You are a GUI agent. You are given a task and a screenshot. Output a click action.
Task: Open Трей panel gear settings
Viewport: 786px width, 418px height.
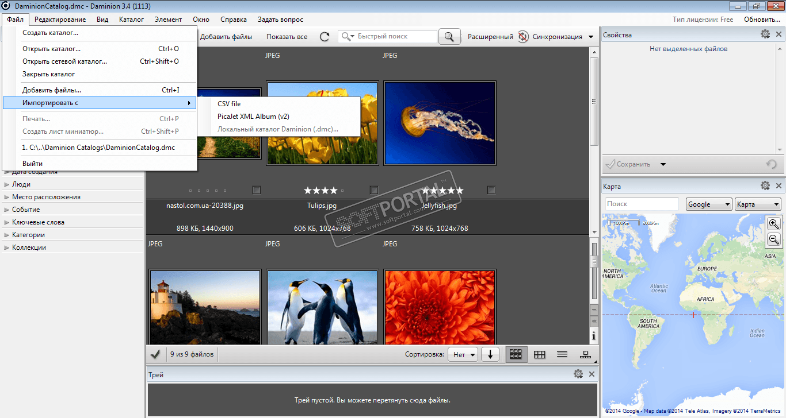point(578,374)
